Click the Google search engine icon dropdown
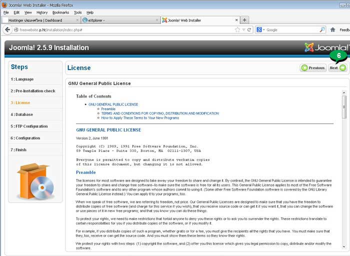This screenshot has width=350, height=256. pyautogui.click(x=260, y=29)
